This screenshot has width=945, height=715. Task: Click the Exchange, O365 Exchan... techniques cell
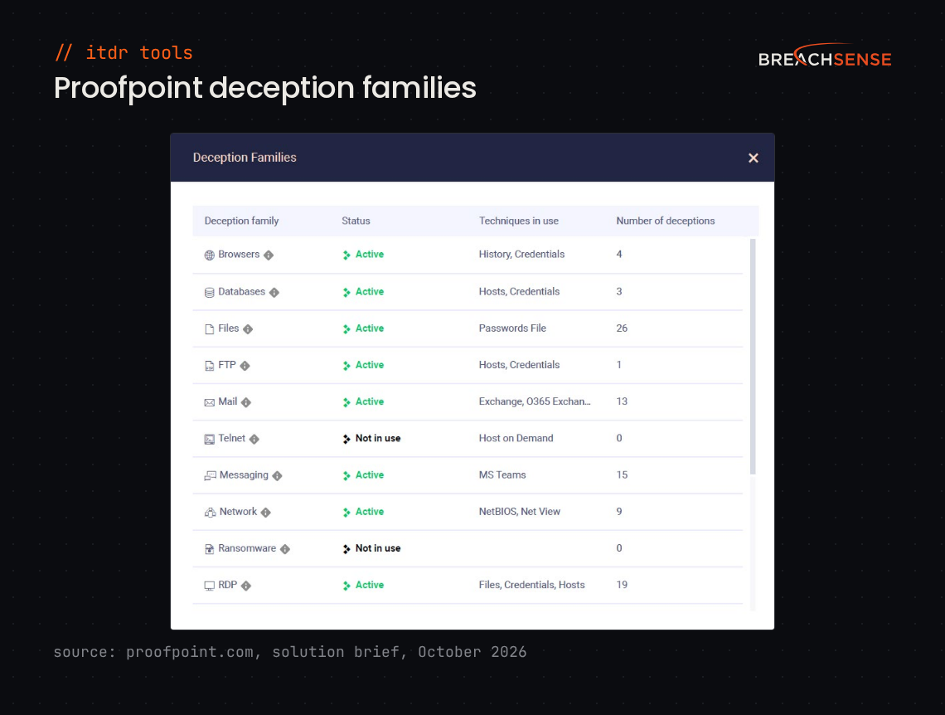tap(535, 402)
